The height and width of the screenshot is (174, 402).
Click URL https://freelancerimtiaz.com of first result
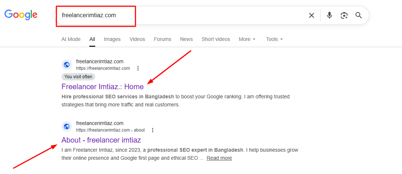tap(103, 68)
